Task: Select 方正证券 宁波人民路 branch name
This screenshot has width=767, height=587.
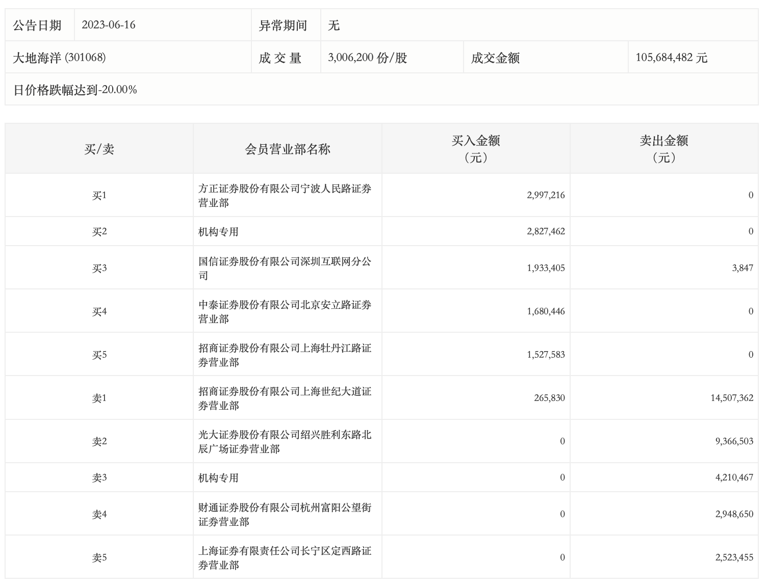Action: click(285, 196)
